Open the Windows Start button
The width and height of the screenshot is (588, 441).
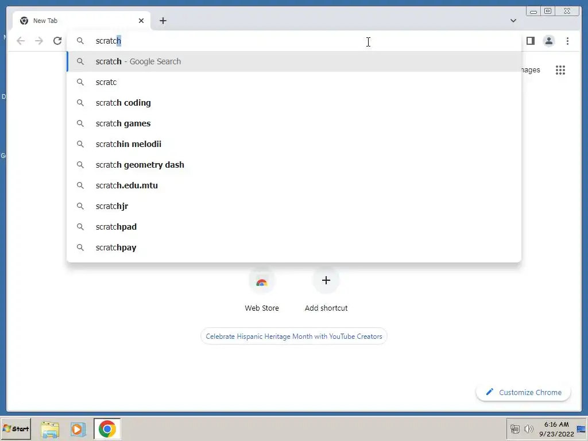[x=16, y=428]
